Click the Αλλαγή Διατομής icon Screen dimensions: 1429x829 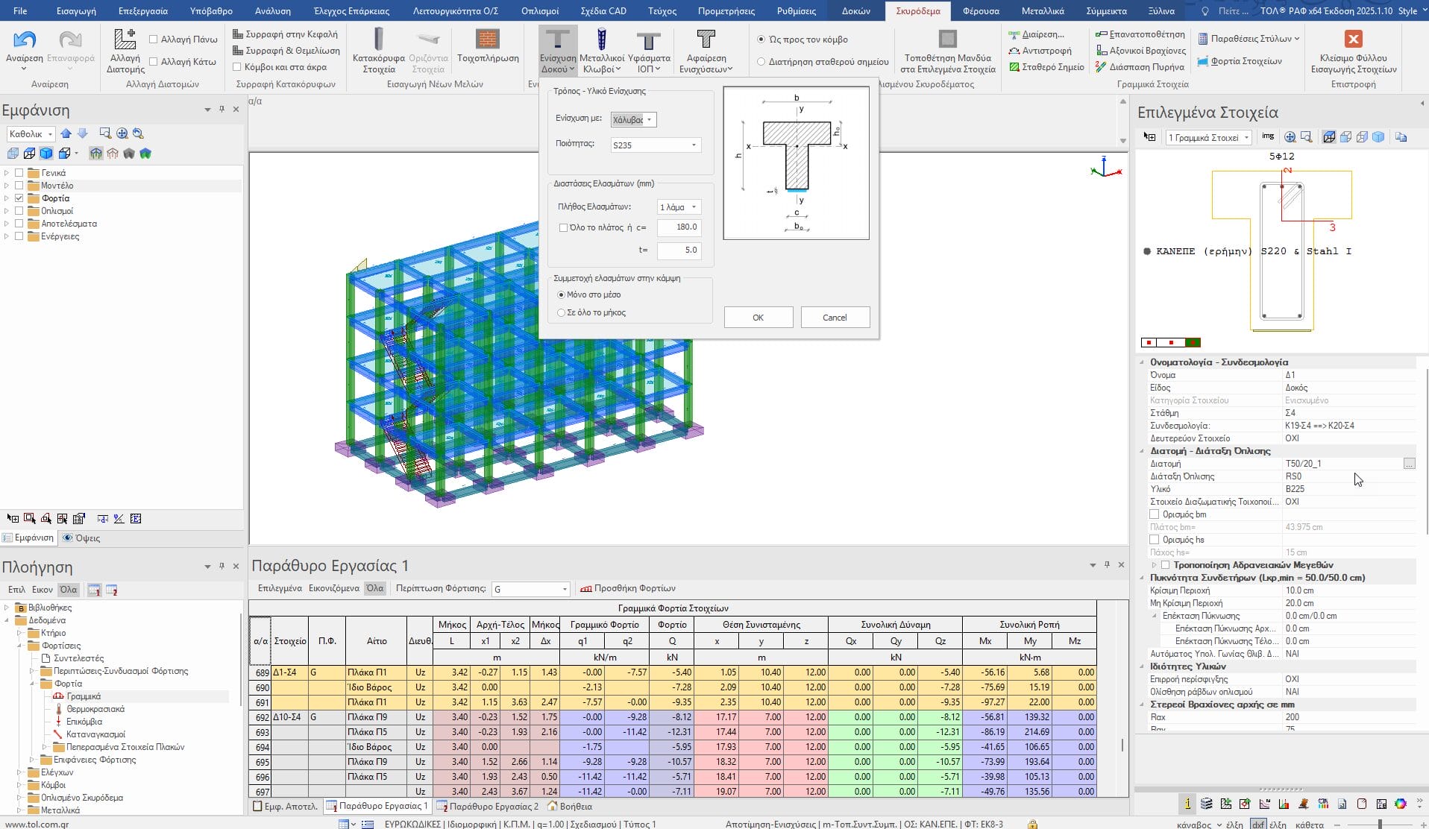[125, 40]
